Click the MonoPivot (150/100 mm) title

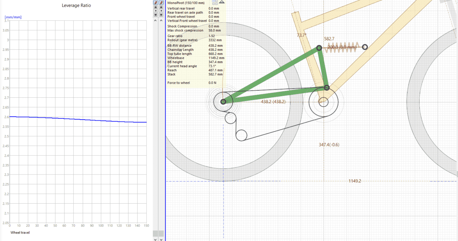[186, 3]
